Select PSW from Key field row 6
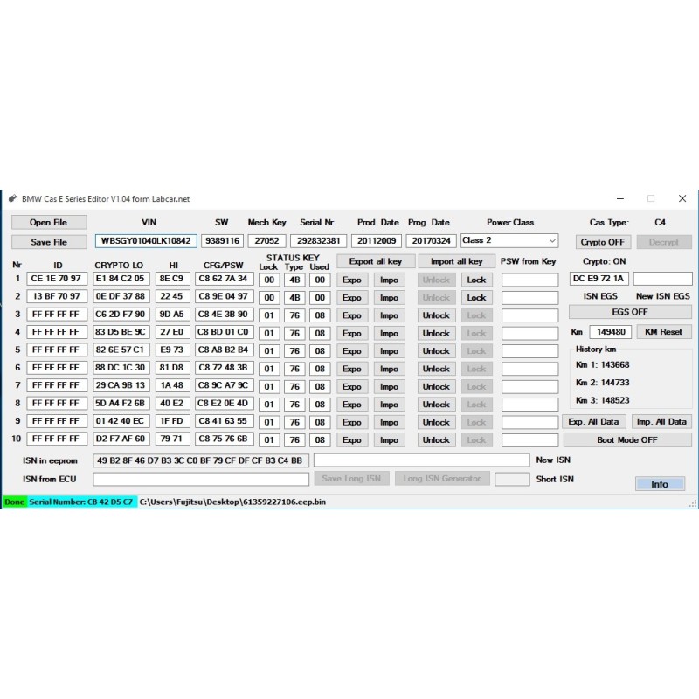699x699 pixels. (530, 369)
